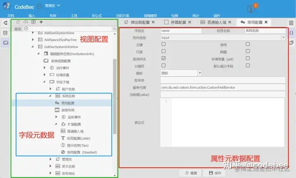The height and width of the screenshot is (178, 296).
Task: Click the 服务代理 input field
Action: 223,88
